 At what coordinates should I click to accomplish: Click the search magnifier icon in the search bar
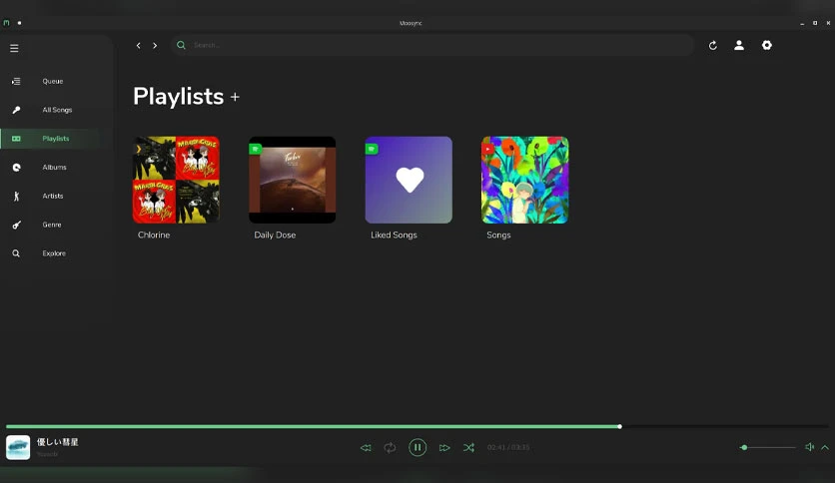181,45
